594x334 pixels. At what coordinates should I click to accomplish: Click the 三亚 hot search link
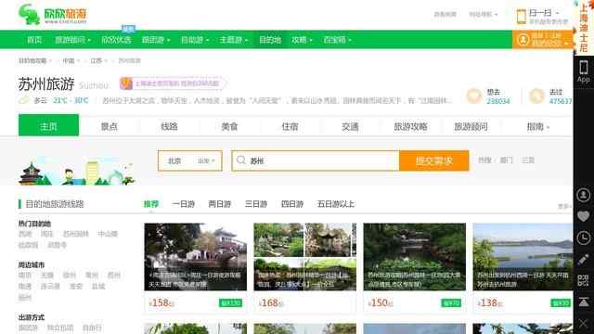click(528, 161)
